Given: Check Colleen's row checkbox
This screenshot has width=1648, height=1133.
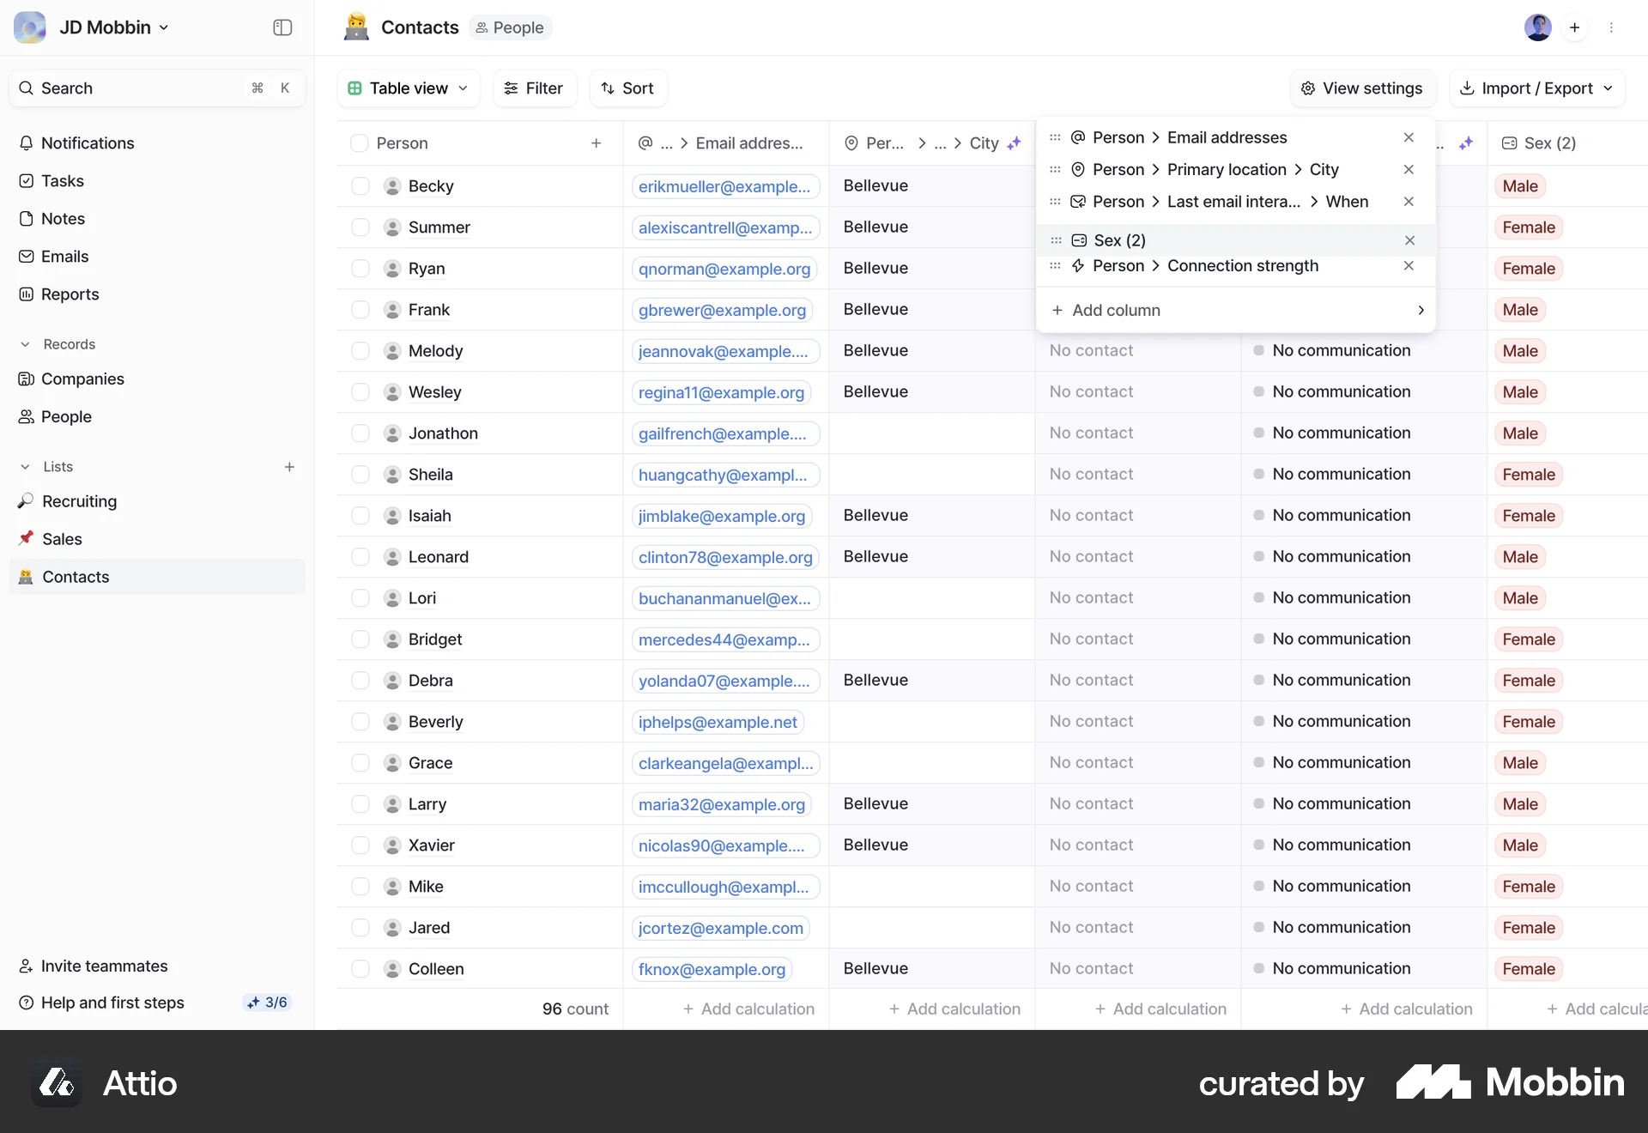Looking at the screenshot, I should (359, 969).
